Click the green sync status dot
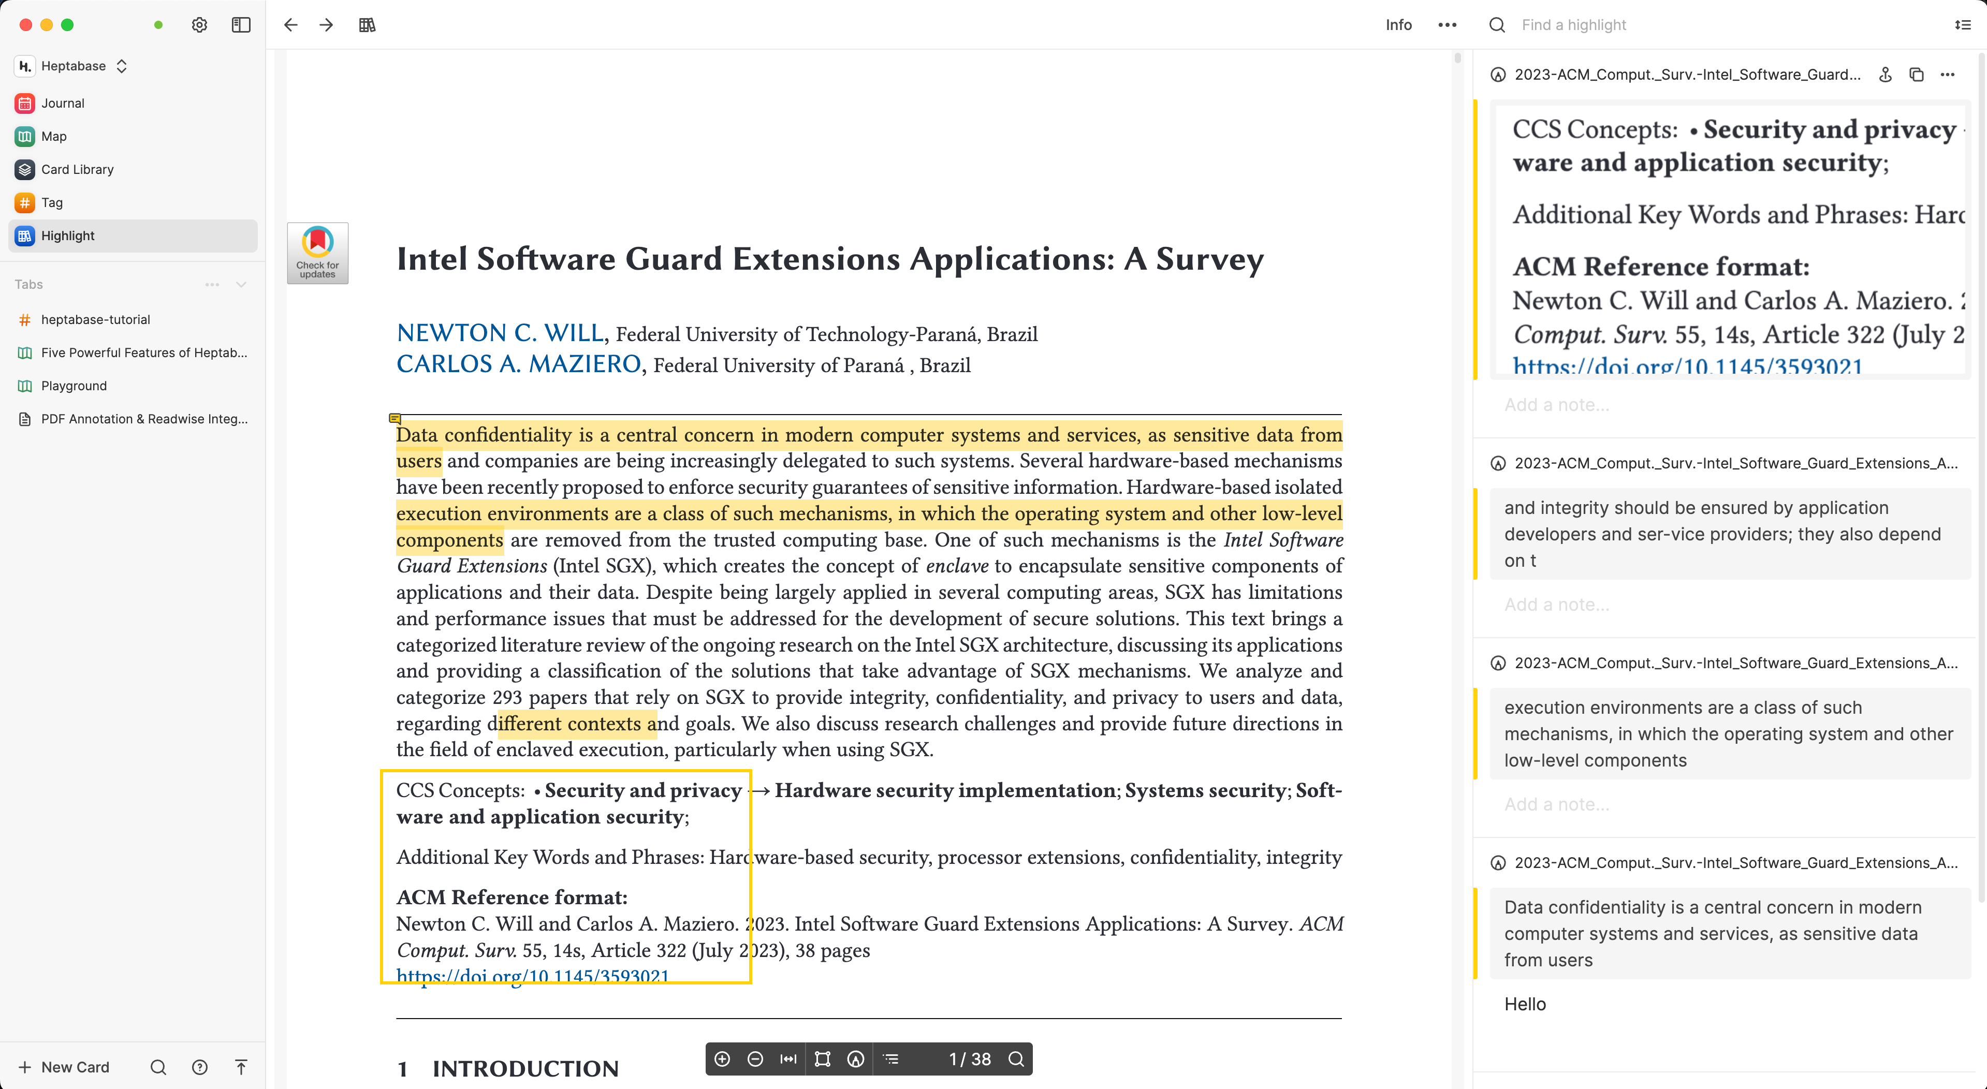Screen dimensions: 1987x1089 point(158,25)
